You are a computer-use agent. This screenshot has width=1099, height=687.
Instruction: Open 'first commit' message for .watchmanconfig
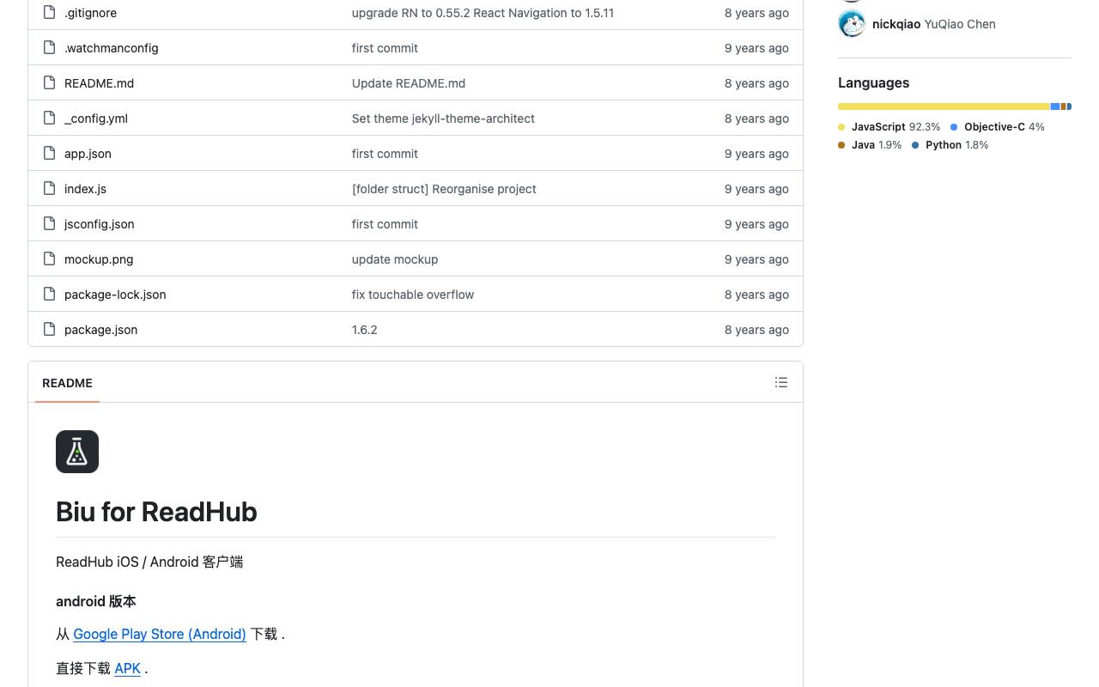pos(385,48)
